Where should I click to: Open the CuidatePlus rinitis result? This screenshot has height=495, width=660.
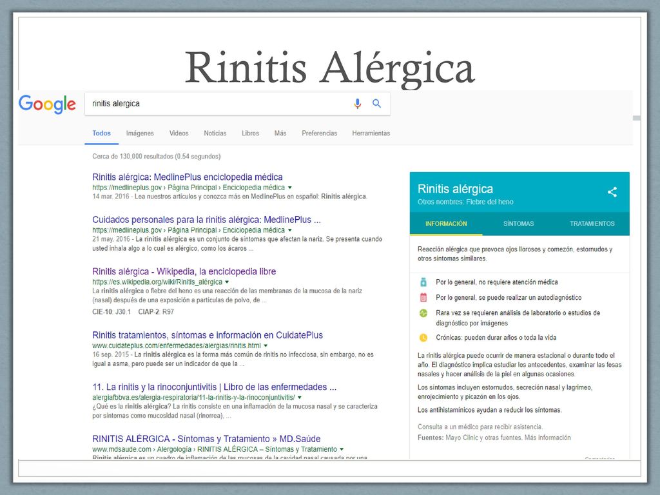pos(208,335)
